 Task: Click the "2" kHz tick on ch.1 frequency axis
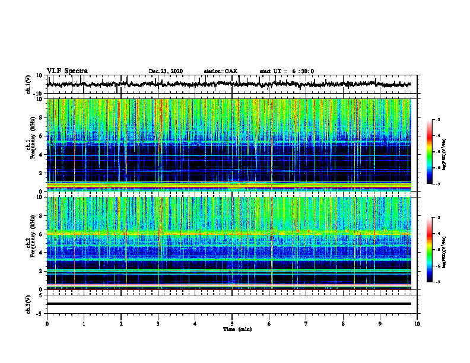point(41,173)
